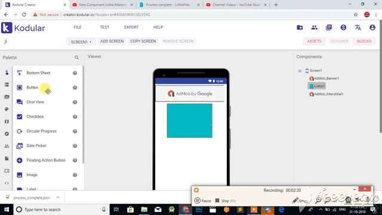Select Chat View in the palette
Image resolution: width=382 pixels, height=215 pixels.
coord(35,102)
